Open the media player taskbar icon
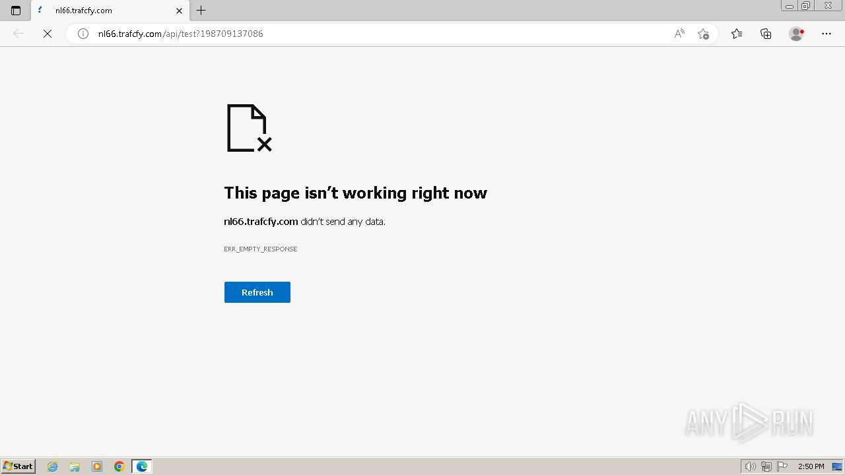 [97, 466]
